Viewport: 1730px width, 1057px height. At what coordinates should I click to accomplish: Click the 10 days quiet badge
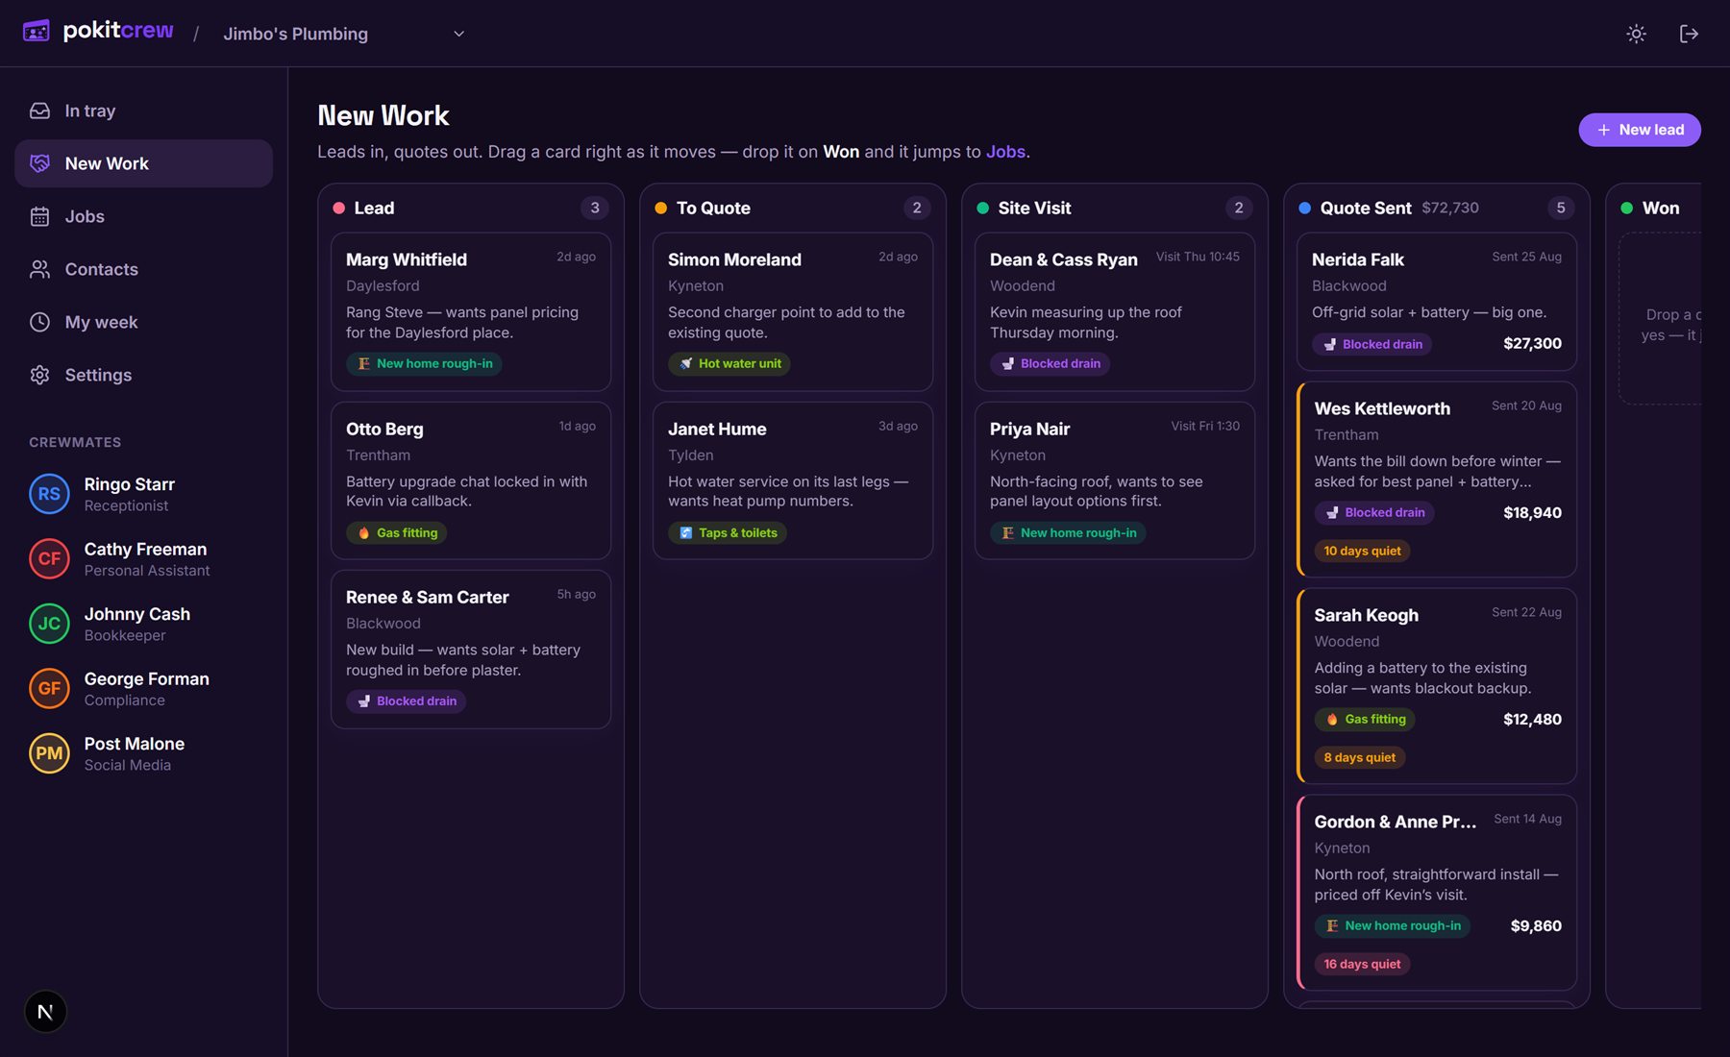[1362, 551]
